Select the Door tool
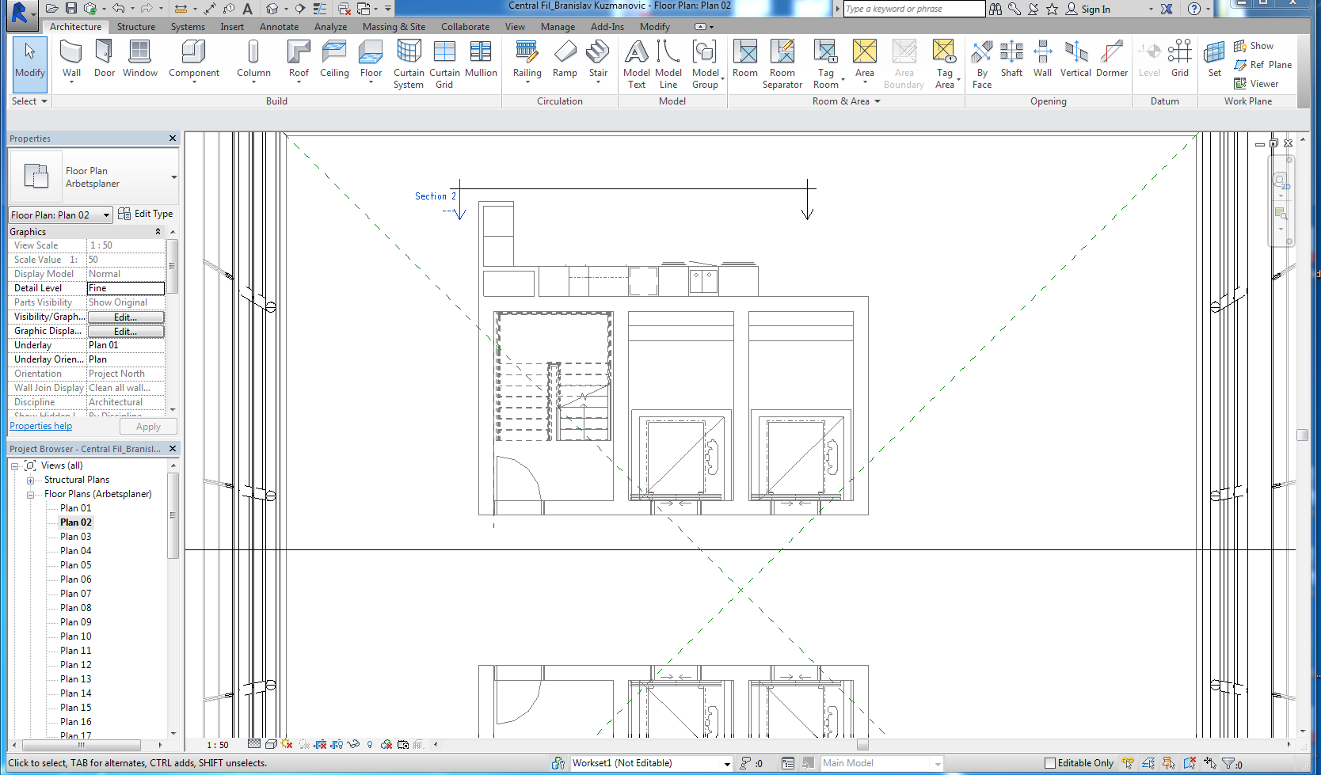1321x775 pixels. coord(104,59)
